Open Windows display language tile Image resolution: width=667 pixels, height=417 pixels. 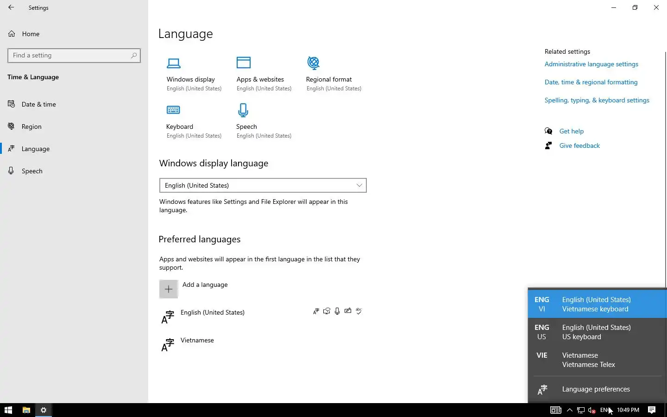[x=194, y=74]
